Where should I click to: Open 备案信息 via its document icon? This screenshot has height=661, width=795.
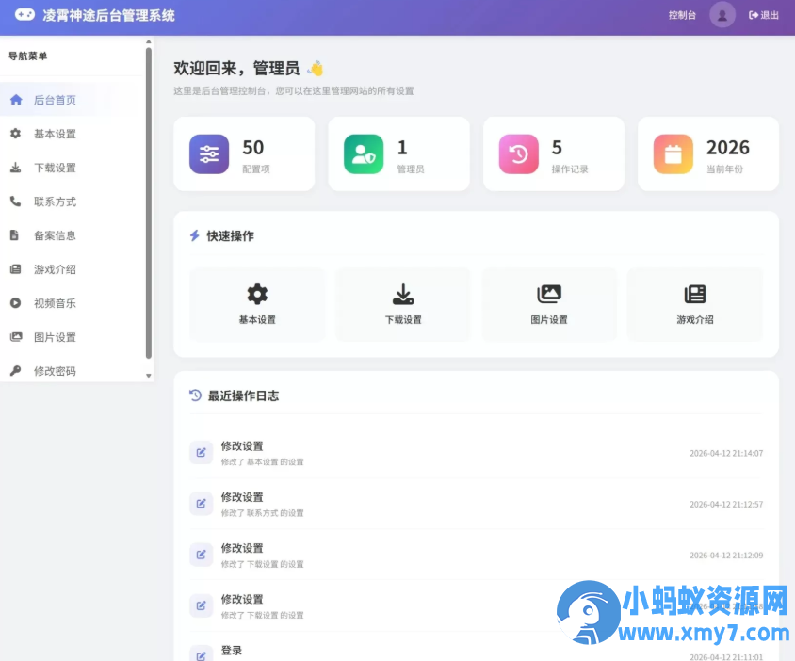(x=15, y=234)
